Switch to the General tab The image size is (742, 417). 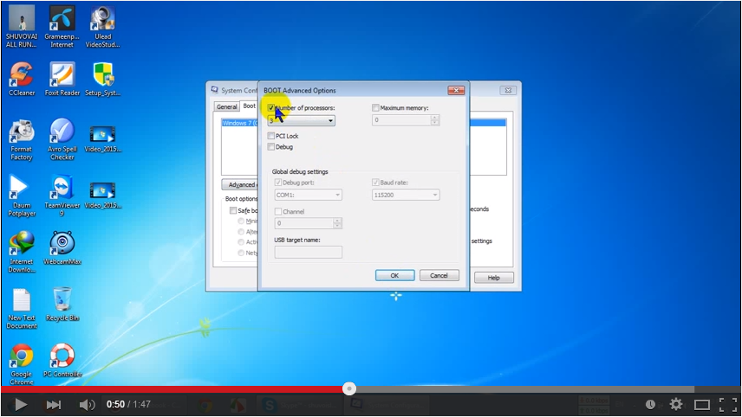226,106
